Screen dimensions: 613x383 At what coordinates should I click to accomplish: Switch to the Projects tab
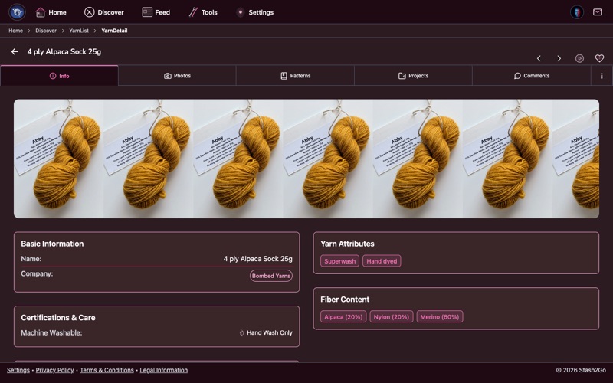413,75
